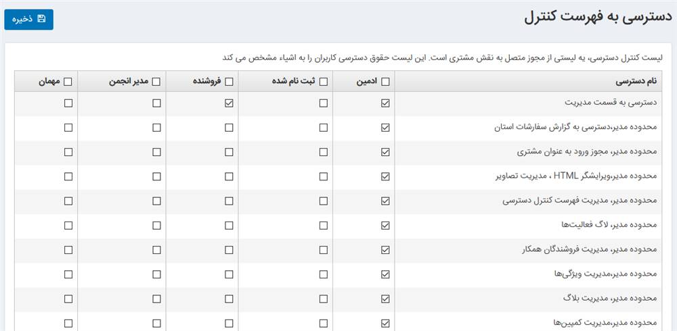Check فروشنده for ویرایشگر HTML row
Viewport: 677px width, 331px height.
[x=229, y=176]
